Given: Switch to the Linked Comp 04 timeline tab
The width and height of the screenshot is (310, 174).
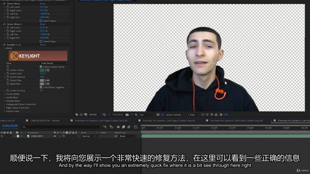Looking at the screenshot, I should click(x=101, y=121).
